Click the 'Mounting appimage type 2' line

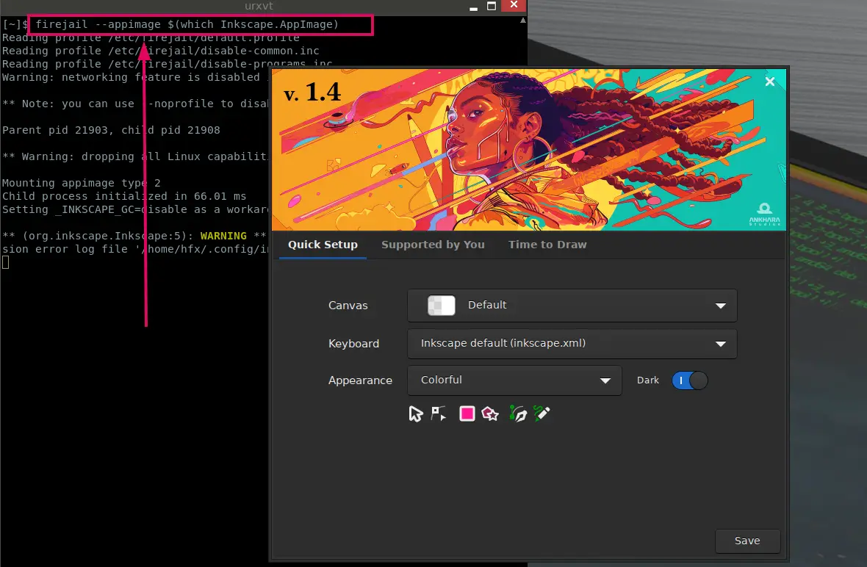[x=82, y=183]
